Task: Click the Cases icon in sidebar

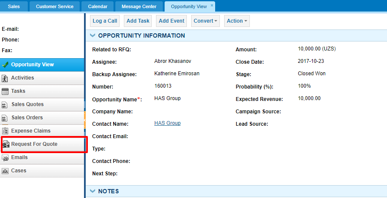Action: click(5, 171)
